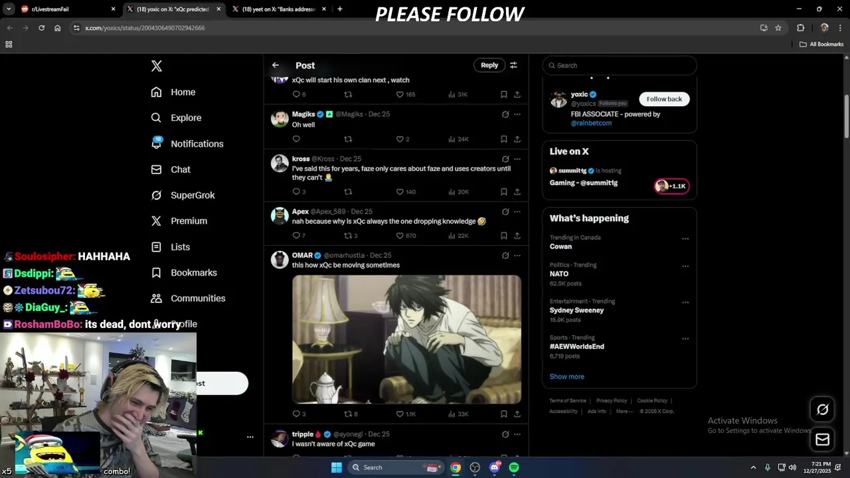Open Communities in the sidebar
850x478 pixels.
pyautogui.click(x=188, y=299)
